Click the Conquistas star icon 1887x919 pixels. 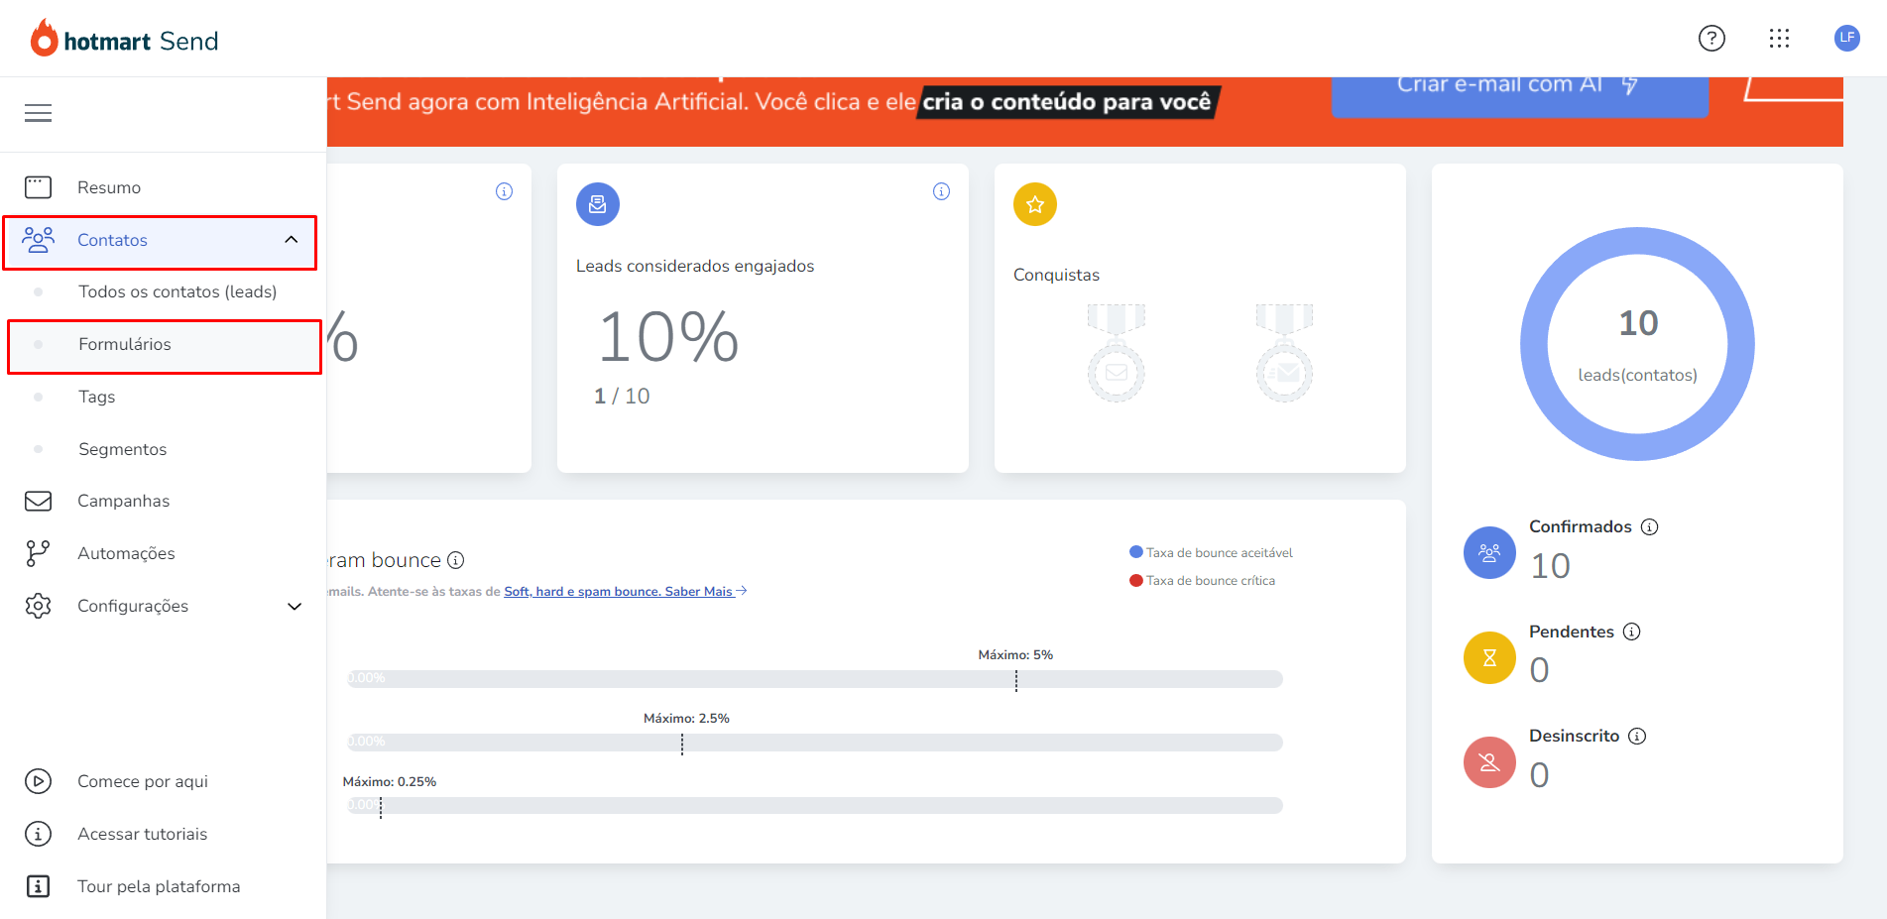click(x=1034, y=204)
